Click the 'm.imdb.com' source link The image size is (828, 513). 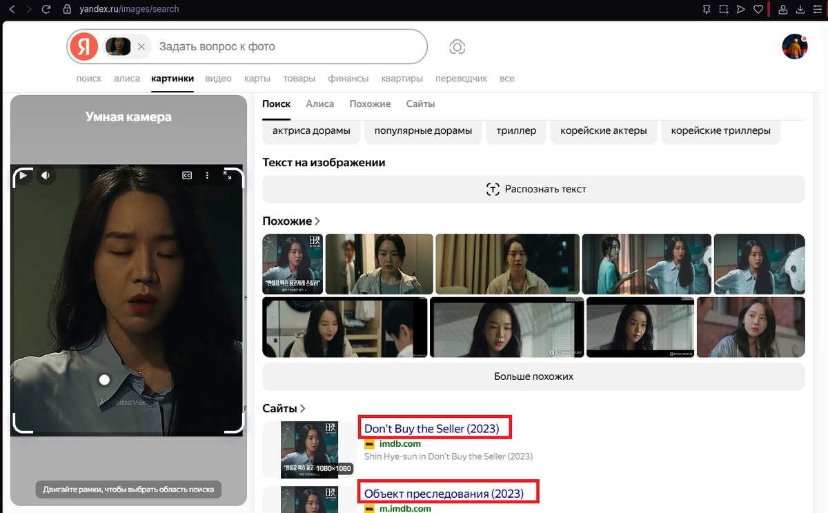pyautogui.click(x=405, y=509)
